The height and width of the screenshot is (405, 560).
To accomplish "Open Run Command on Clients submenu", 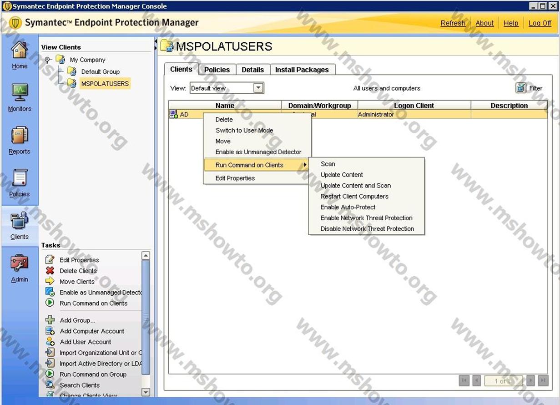I will (x=257, y=165).
